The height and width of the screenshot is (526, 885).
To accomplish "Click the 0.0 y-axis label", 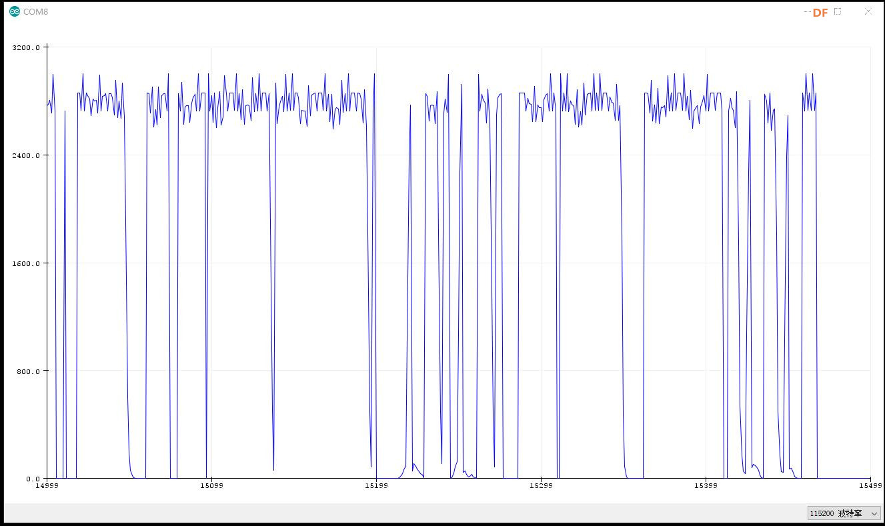I will [x=33, y=479].
